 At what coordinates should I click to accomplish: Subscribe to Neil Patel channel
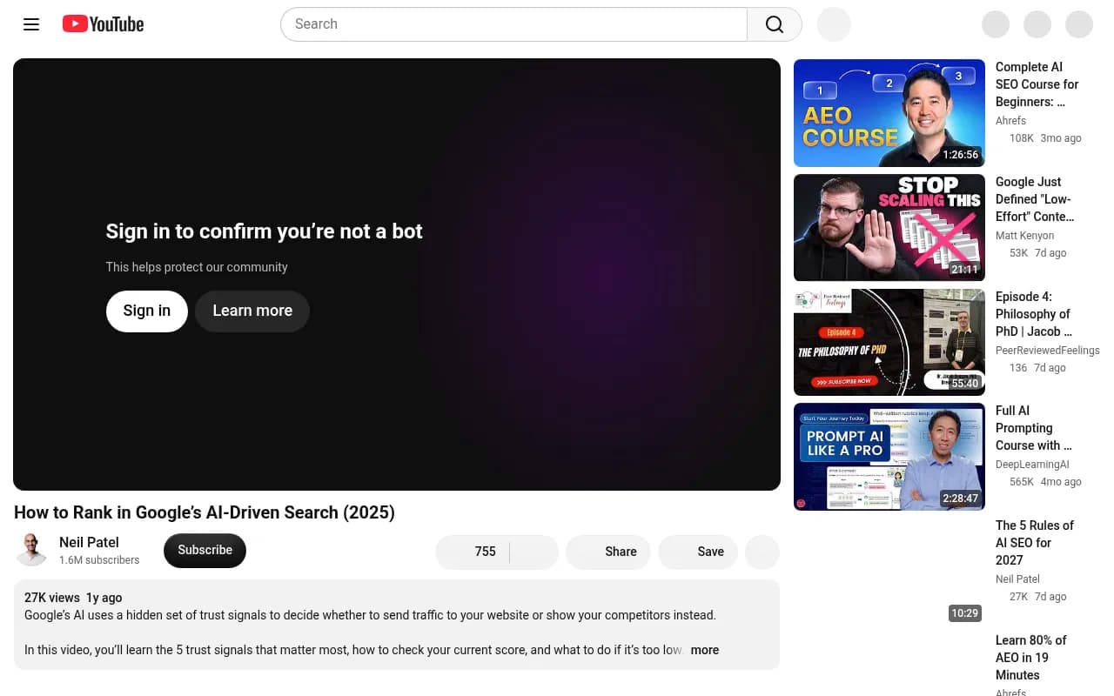tap(205, 551)
